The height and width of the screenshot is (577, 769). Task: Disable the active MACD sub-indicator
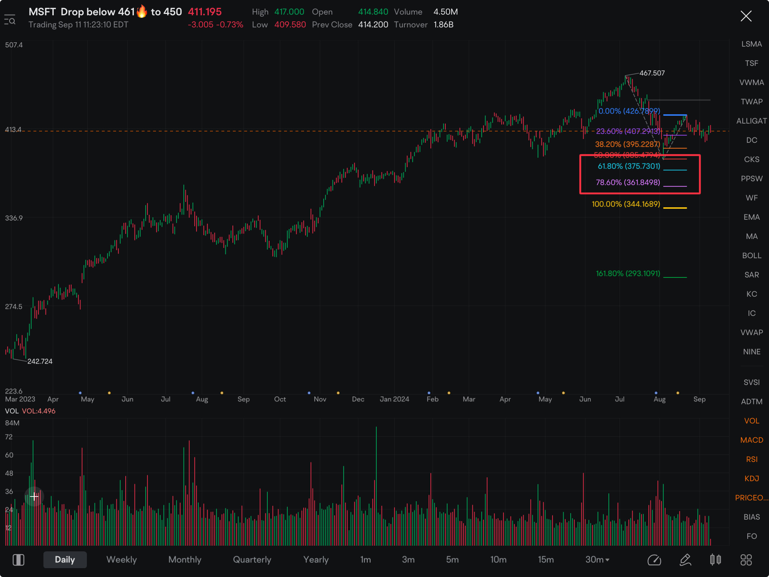(752, 440)
